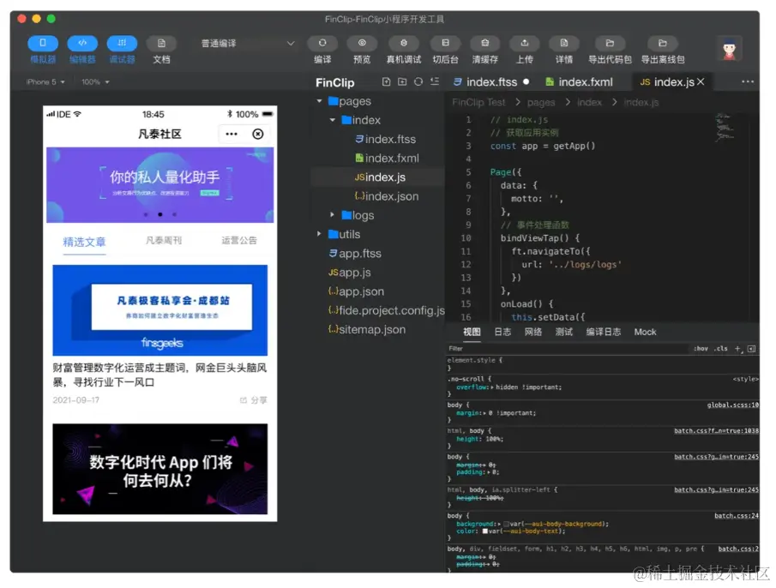Click the code minimap in editor
This screenshot has width=776, height=588.
[725, 127]
